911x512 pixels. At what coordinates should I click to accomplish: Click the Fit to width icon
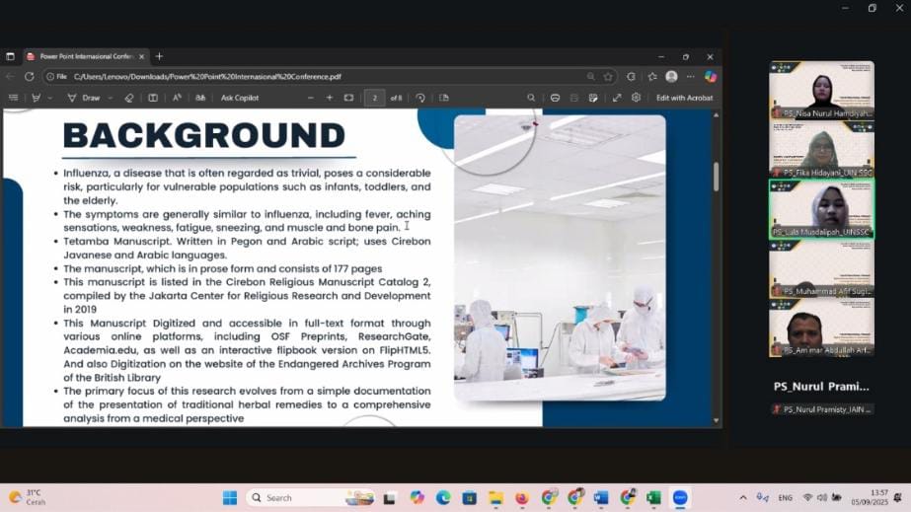tap(348, 98)
